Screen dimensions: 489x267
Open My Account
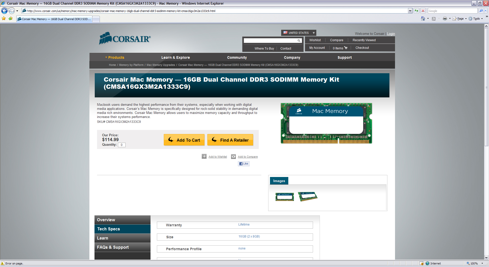click(317, 48)
